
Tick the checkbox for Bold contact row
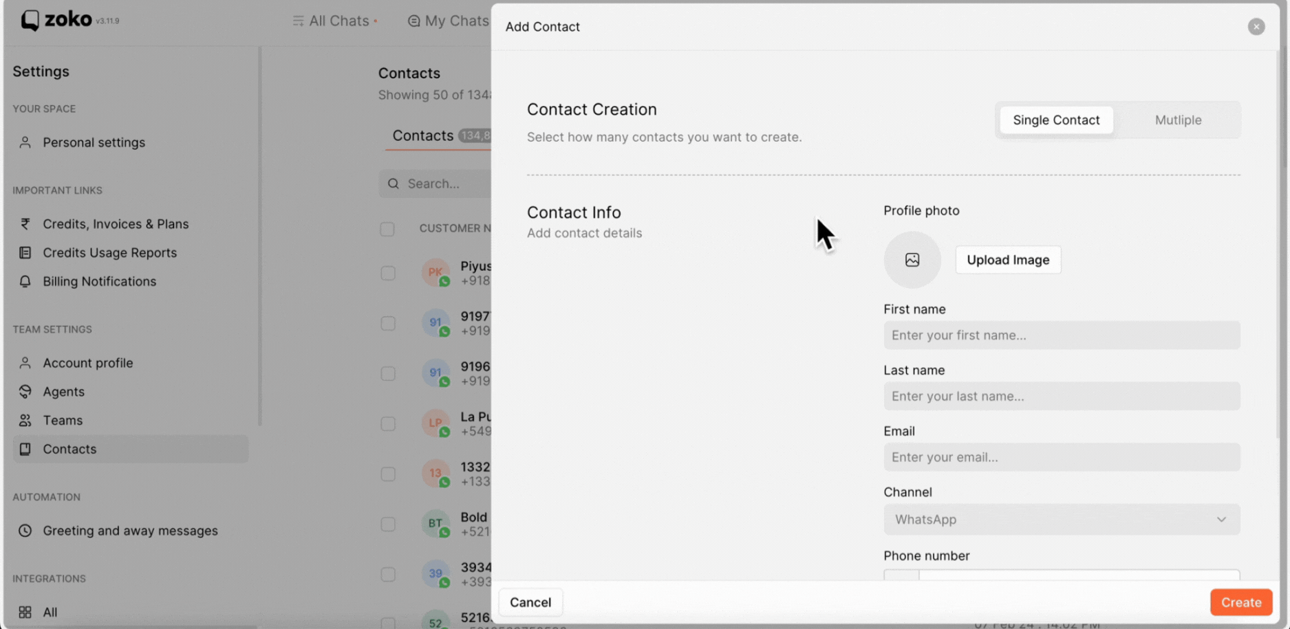(x=388, y=524)
